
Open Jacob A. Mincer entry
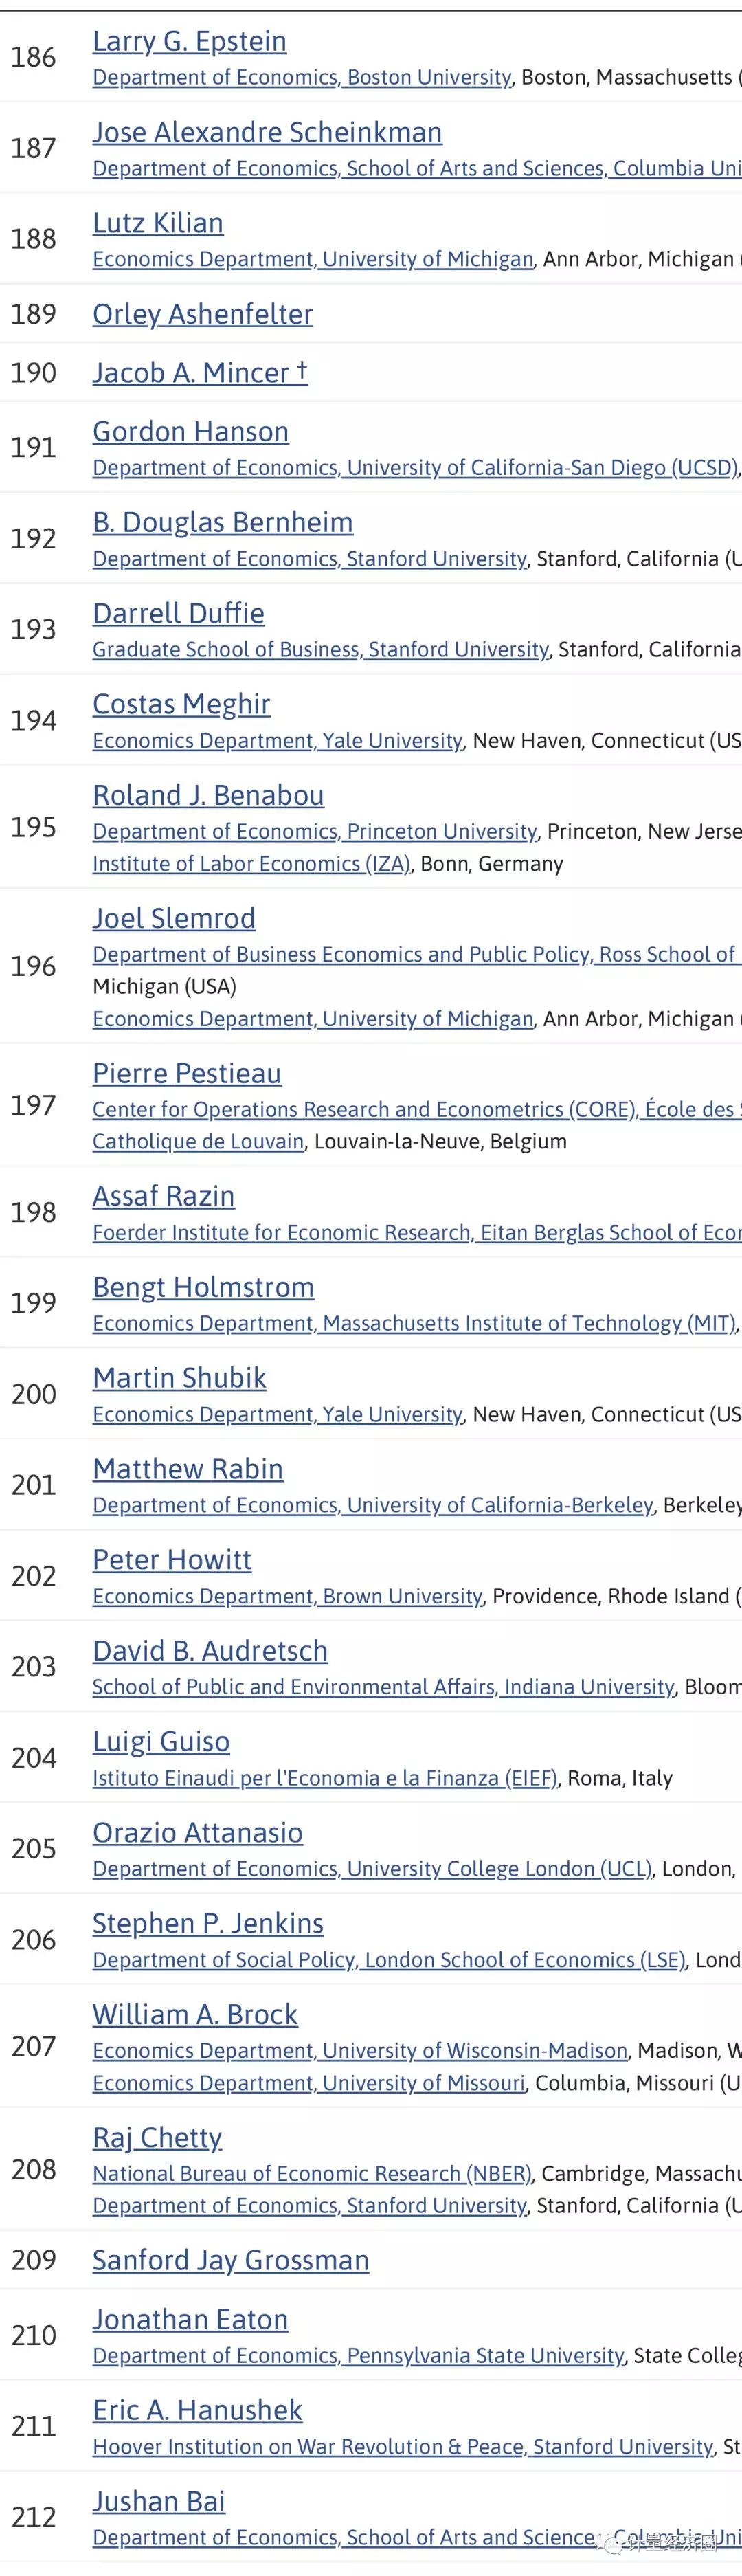tap(200, 373)
